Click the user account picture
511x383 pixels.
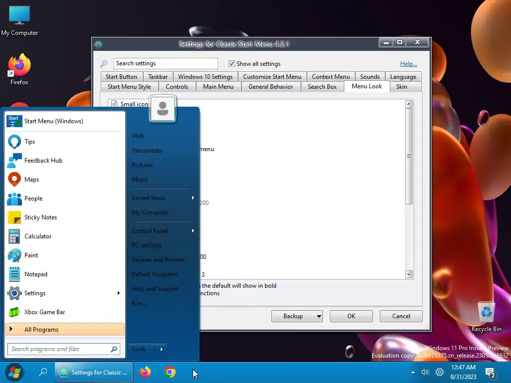click(163, 109)
